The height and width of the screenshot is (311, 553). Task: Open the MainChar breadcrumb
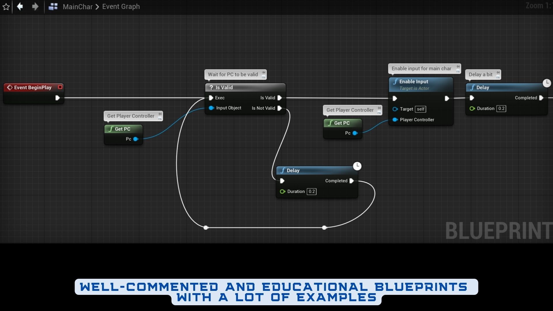pos(77,7)
